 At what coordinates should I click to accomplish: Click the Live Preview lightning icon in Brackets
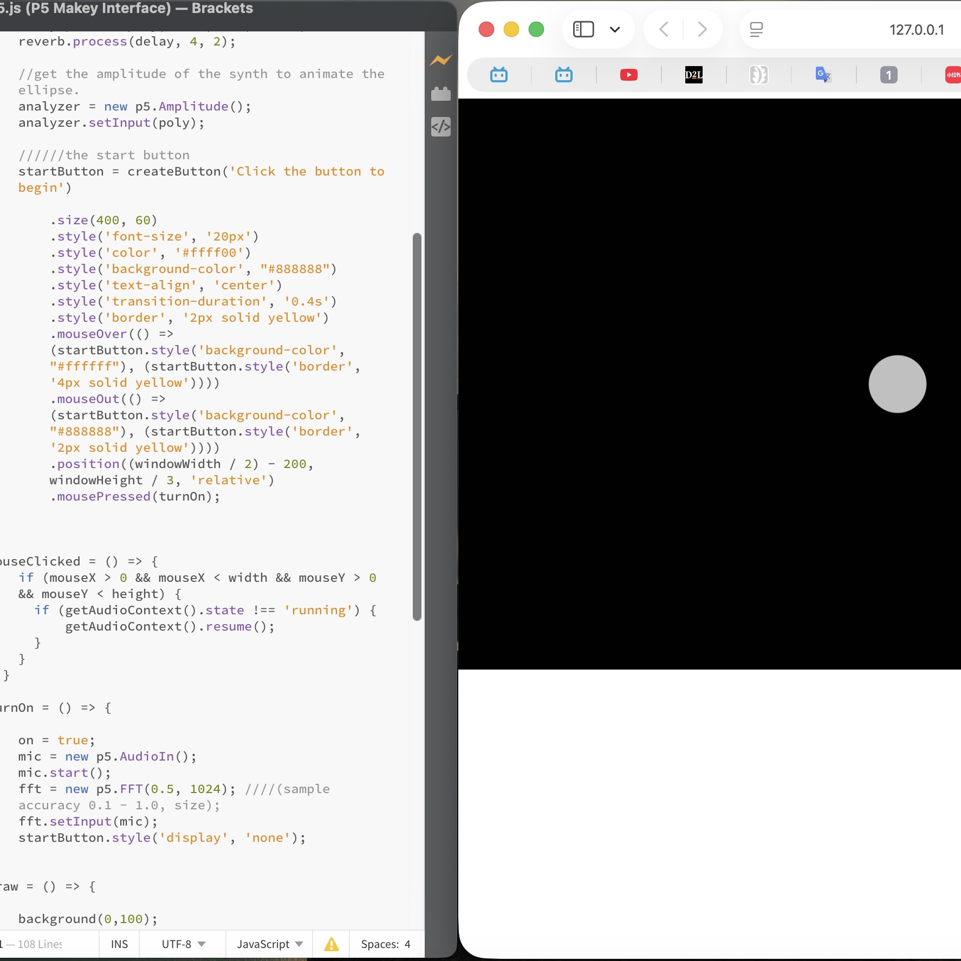440,61
